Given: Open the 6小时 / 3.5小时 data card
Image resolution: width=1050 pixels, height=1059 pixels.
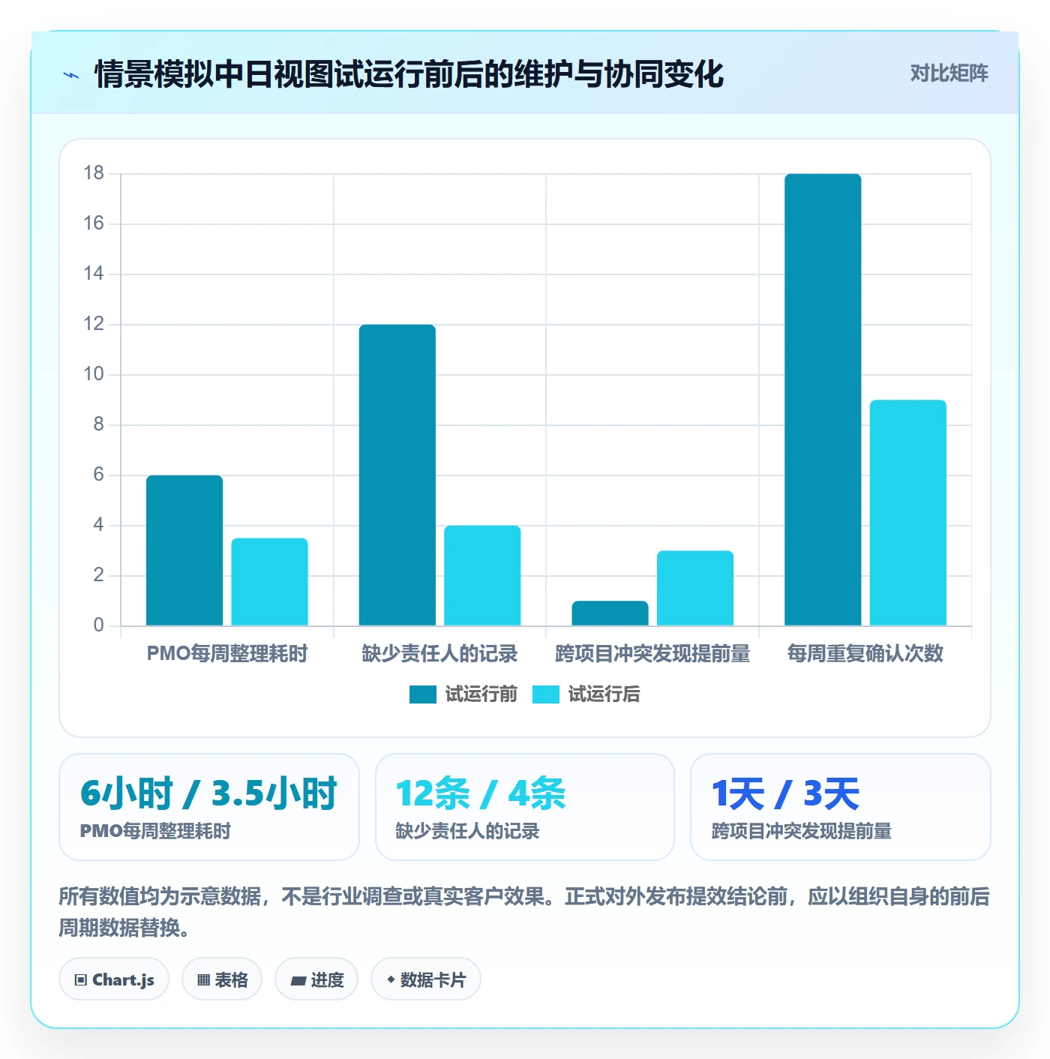Looking at the screenshot, I should point(209,807).
